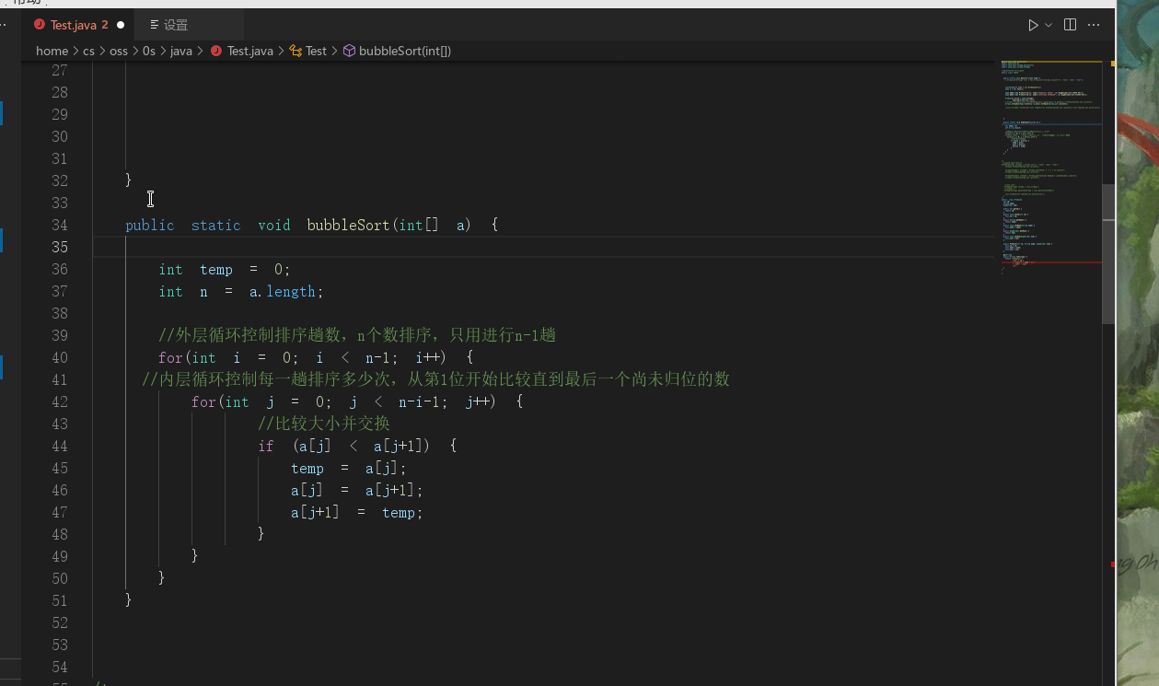Click the Java icon on the Test.java tab
The width and height of the screenshot is (1159, 686).
tap(39, 26)
